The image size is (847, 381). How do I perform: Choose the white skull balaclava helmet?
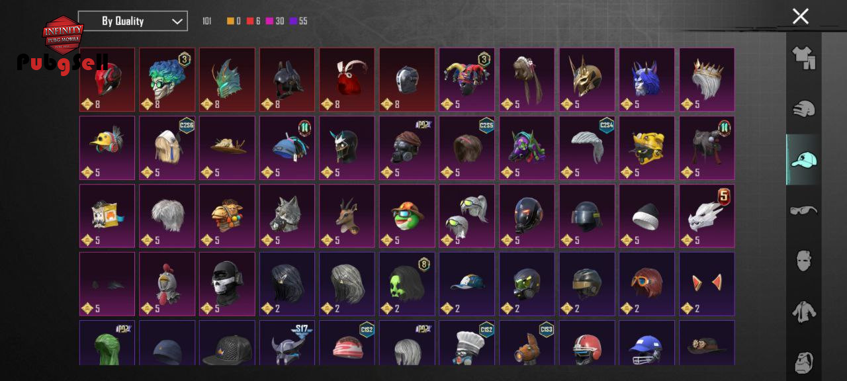(x=227, y=284)
